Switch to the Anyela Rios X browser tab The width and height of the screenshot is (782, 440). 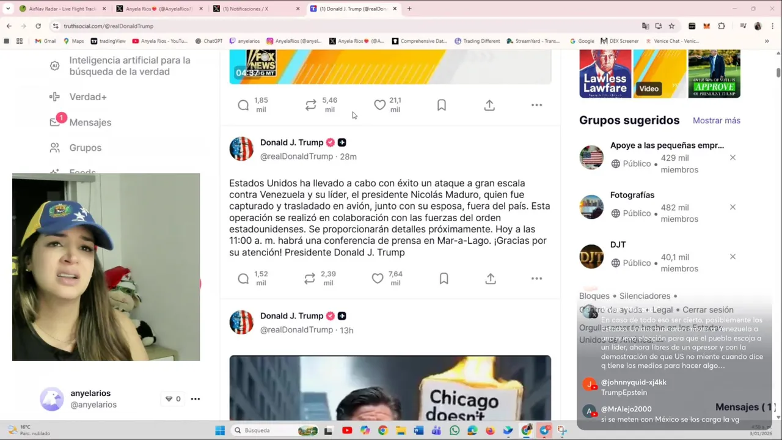click(x=159, y=9)
